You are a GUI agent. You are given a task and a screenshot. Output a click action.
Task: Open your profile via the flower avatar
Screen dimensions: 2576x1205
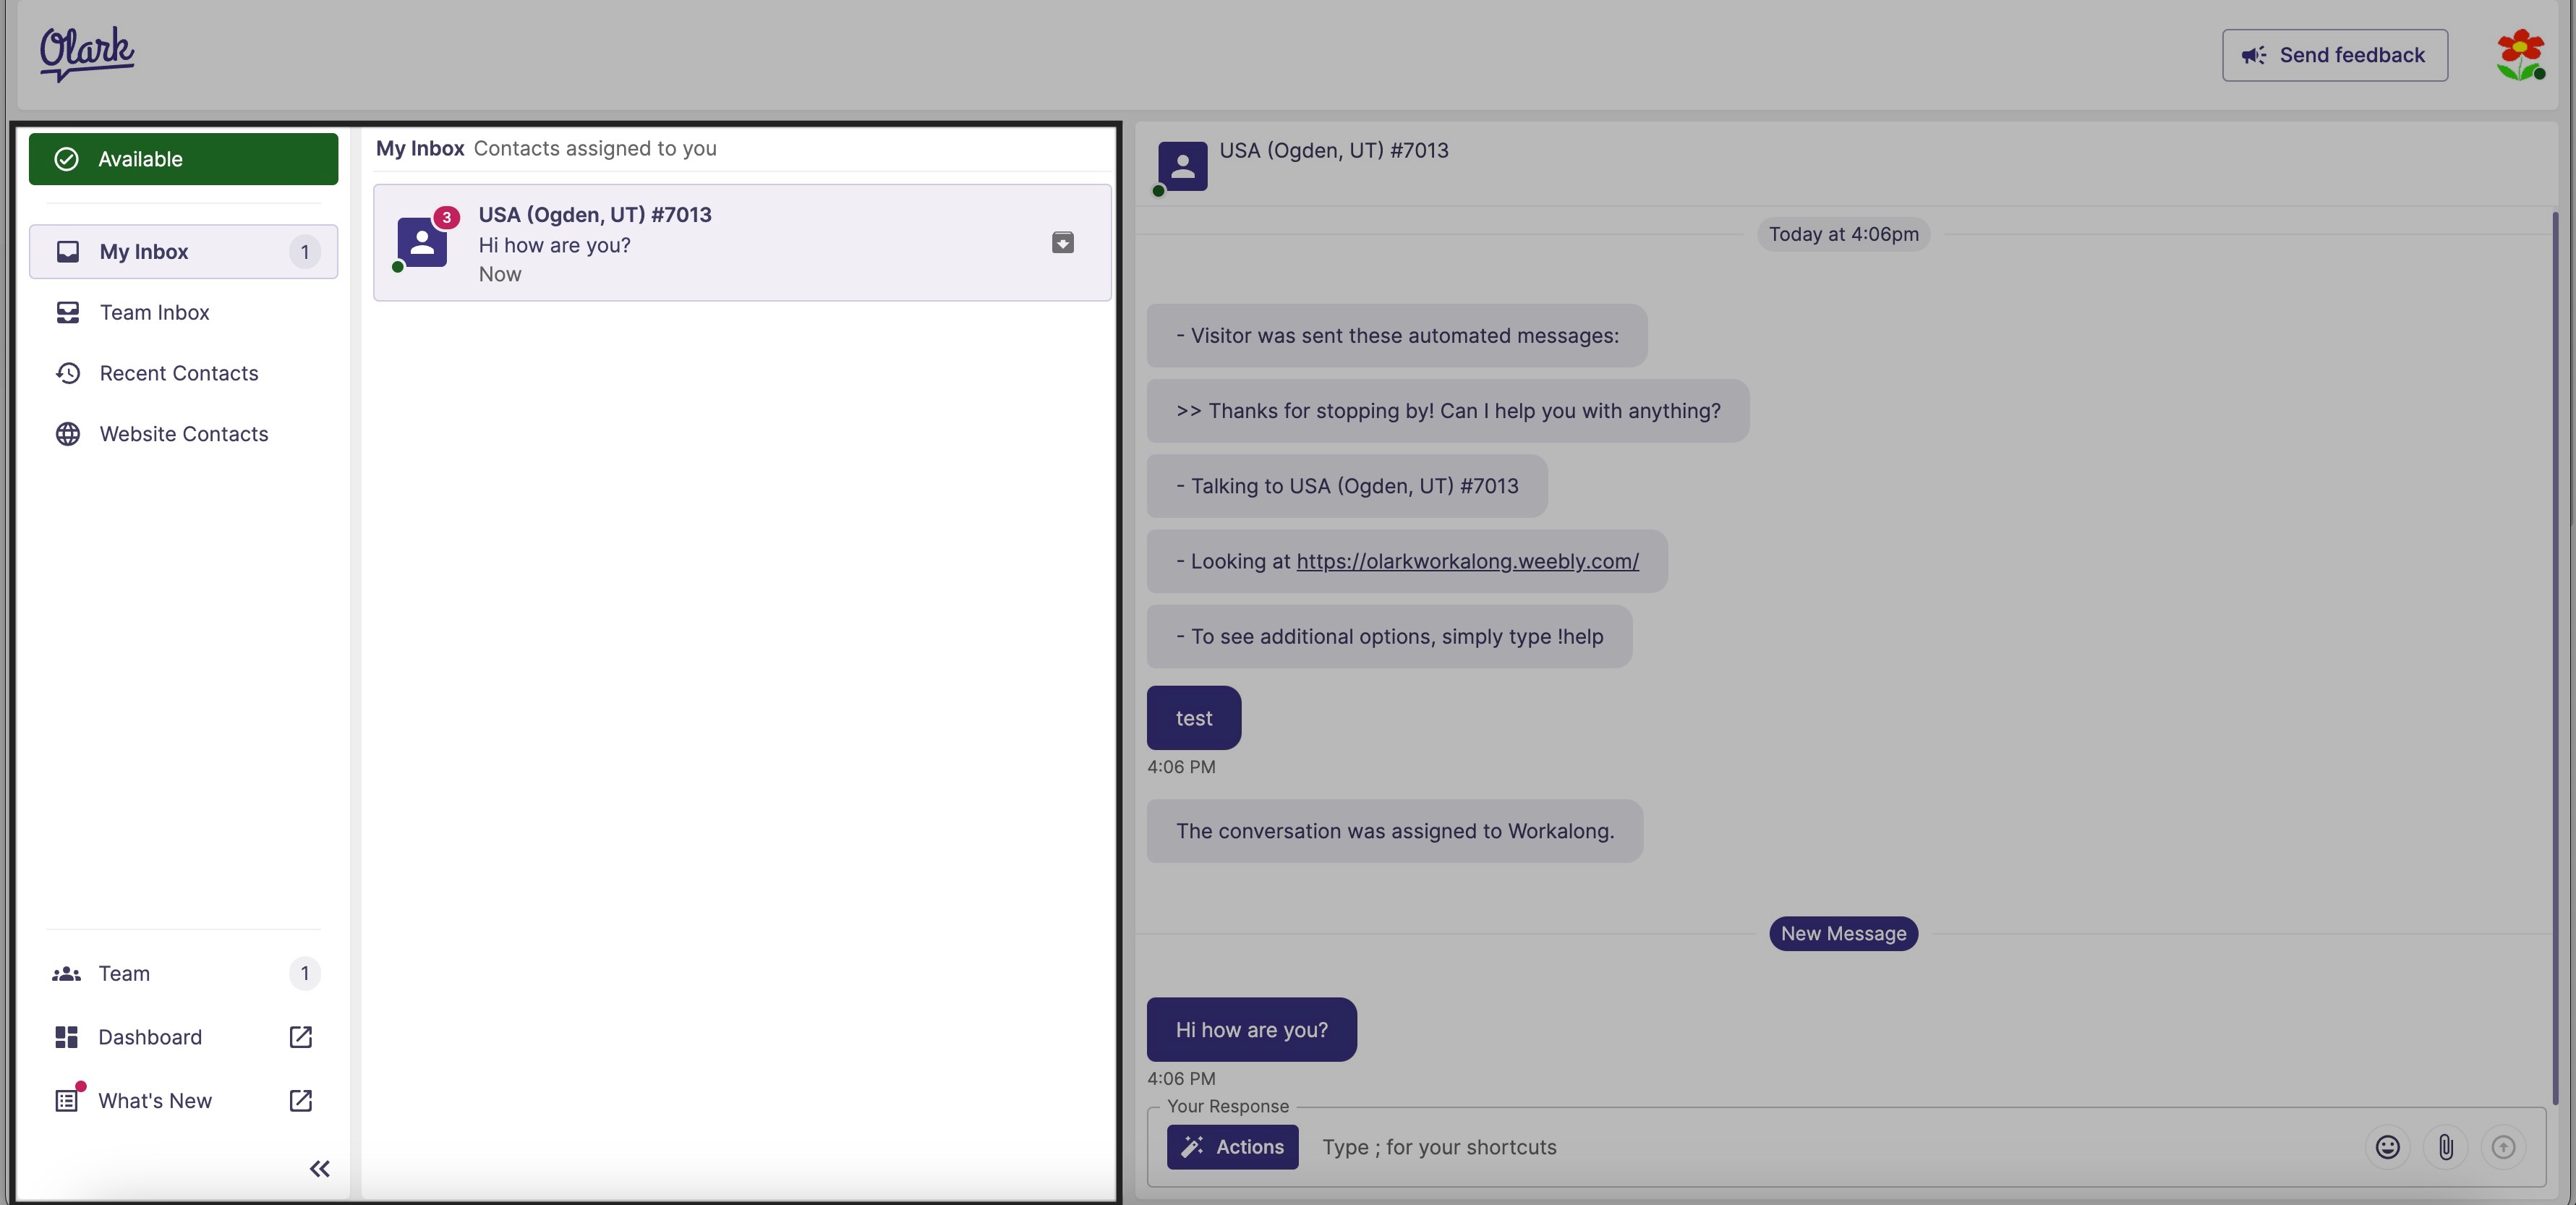(x=2520, y=55)
